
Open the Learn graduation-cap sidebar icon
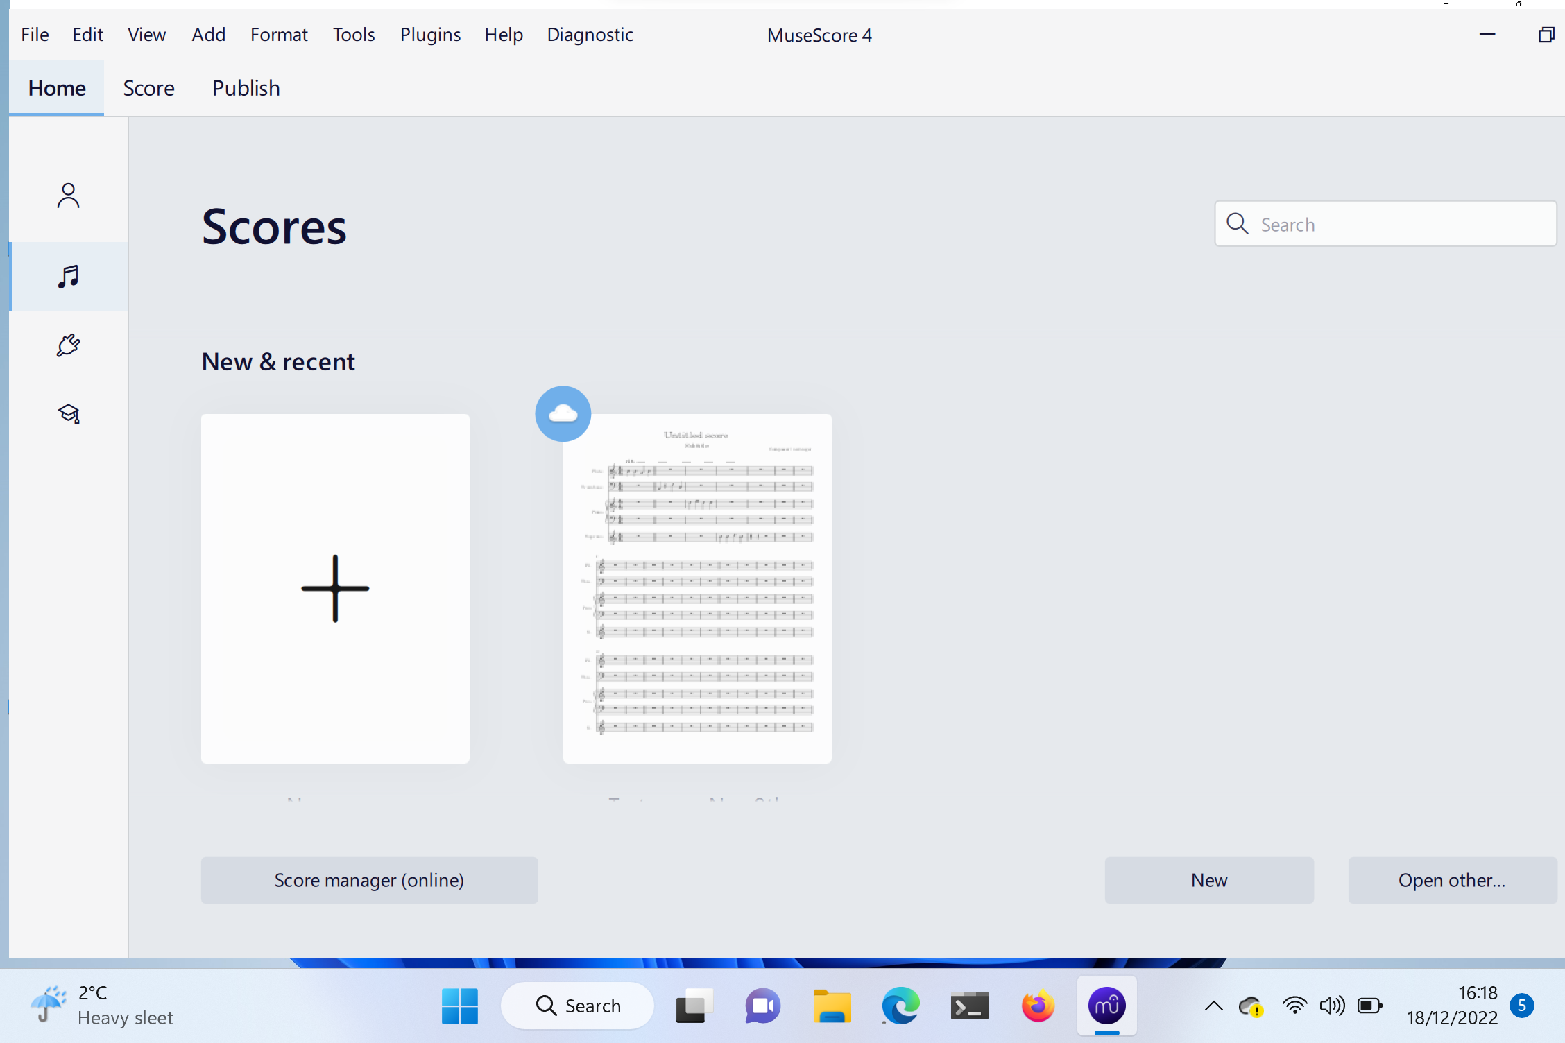pyautogui.click(x=67, y=413)
